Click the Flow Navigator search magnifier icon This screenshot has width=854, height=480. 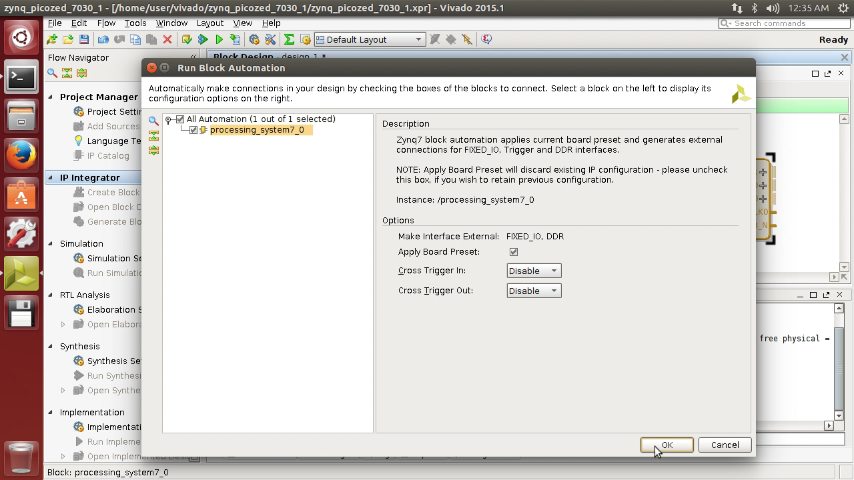pyautogui.click(x=53, y=73)
